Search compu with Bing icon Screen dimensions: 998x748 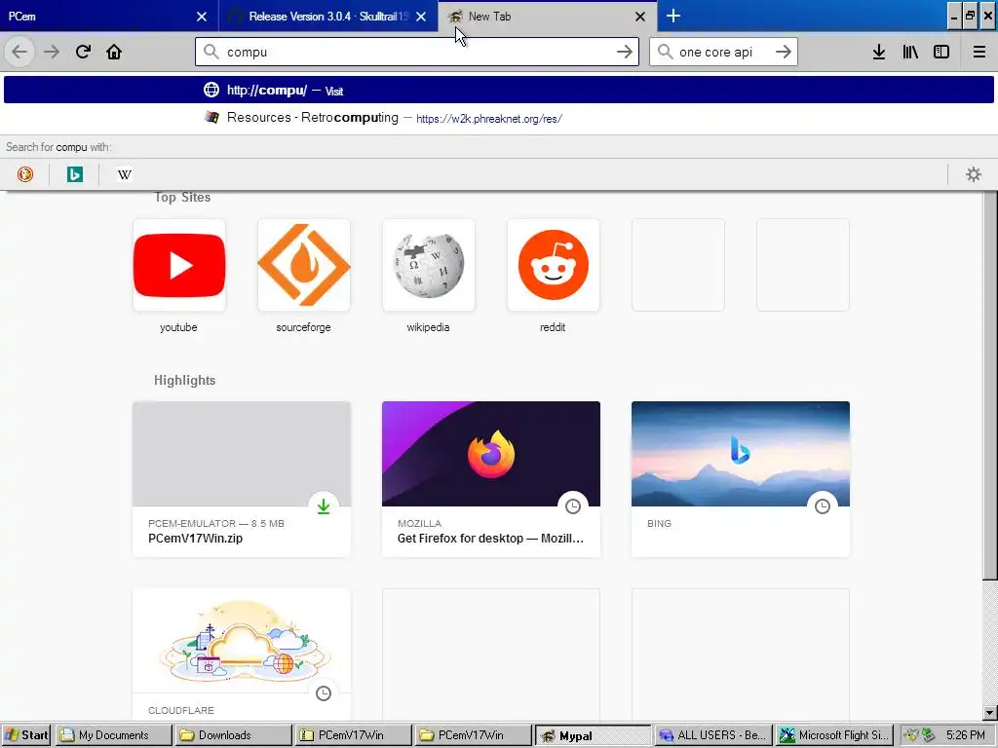[74, 174]
